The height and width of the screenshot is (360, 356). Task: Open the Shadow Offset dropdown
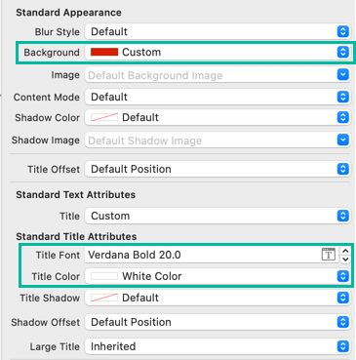218,322
